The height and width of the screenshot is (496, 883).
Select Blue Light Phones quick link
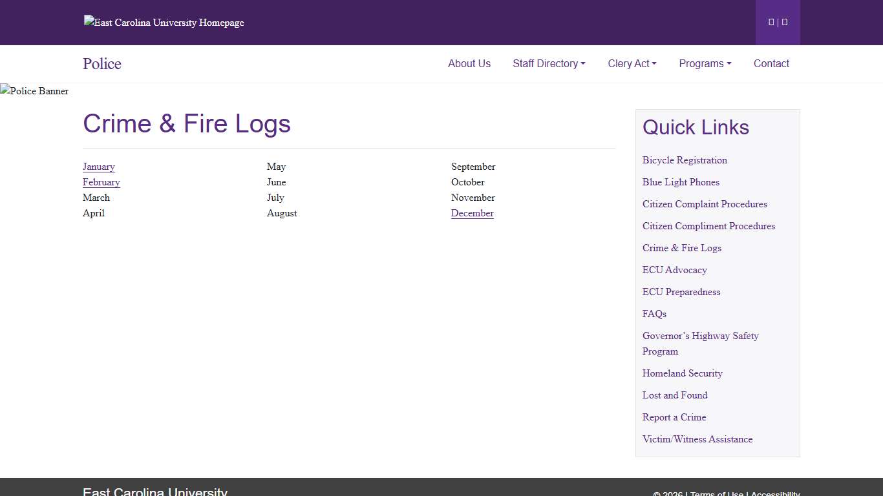681,182
